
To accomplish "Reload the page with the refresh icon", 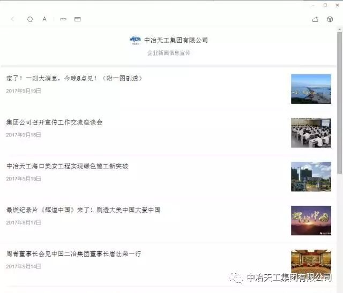I will tap(30, 19).
